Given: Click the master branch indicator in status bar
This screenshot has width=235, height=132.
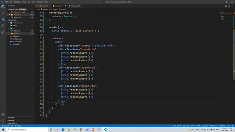Looking at the screenshot, I should (6, 126).
